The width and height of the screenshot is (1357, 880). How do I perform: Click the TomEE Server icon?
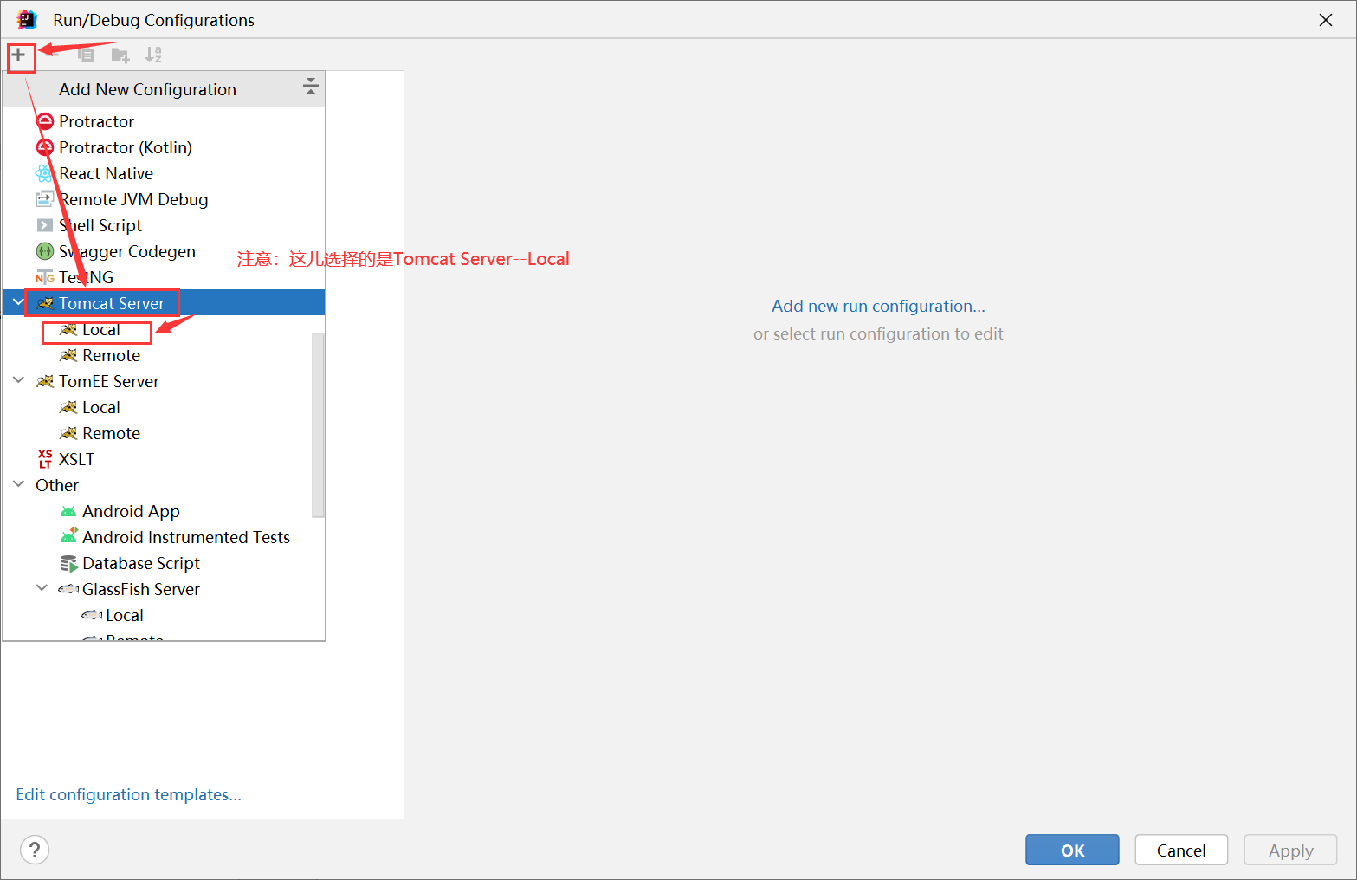[45, 381]
